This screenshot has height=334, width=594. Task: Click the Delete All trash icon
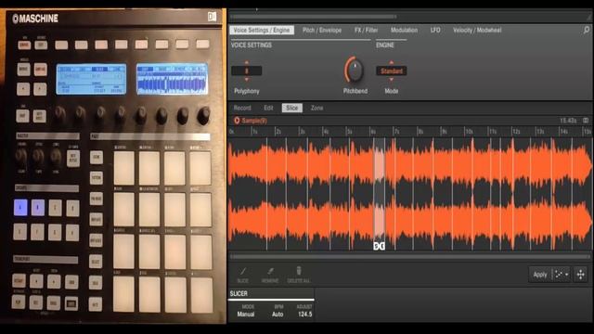(x=299, y=270)
